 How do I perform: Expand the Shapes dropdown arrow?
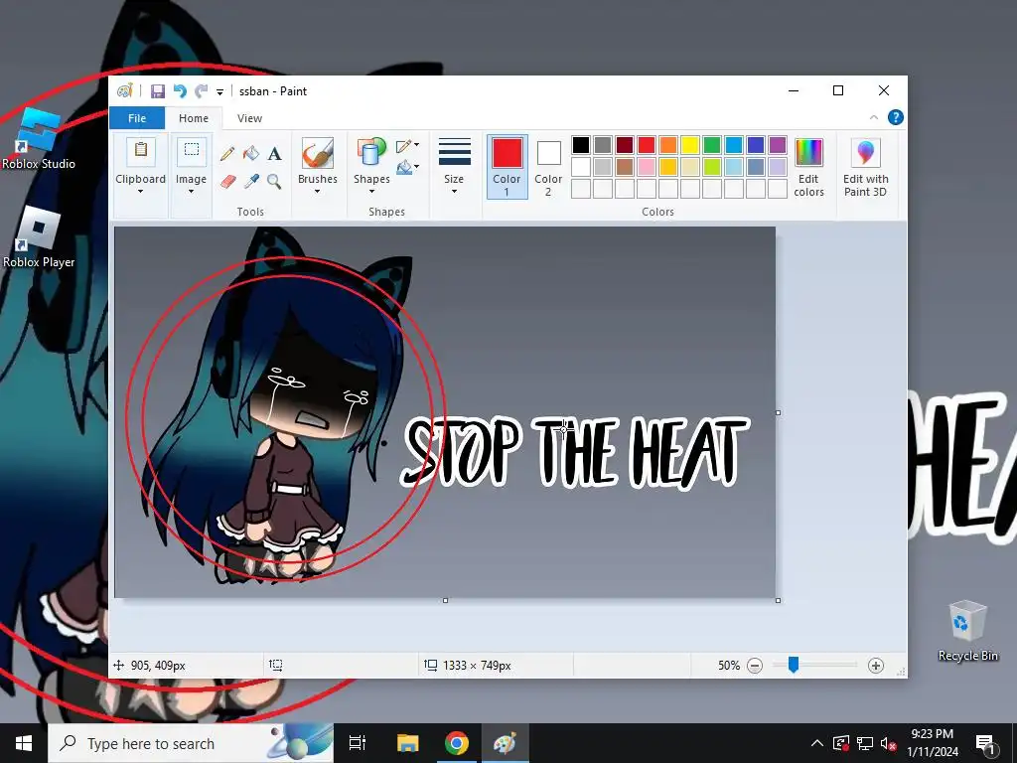point(371,192)
